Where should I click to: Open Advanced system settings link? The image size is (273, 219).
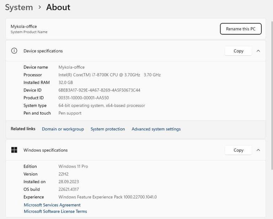[156, 129]
